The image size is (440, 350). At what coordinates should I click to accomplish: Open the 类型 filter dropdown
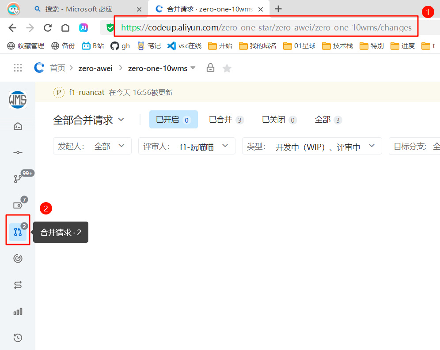pos(311,146)
